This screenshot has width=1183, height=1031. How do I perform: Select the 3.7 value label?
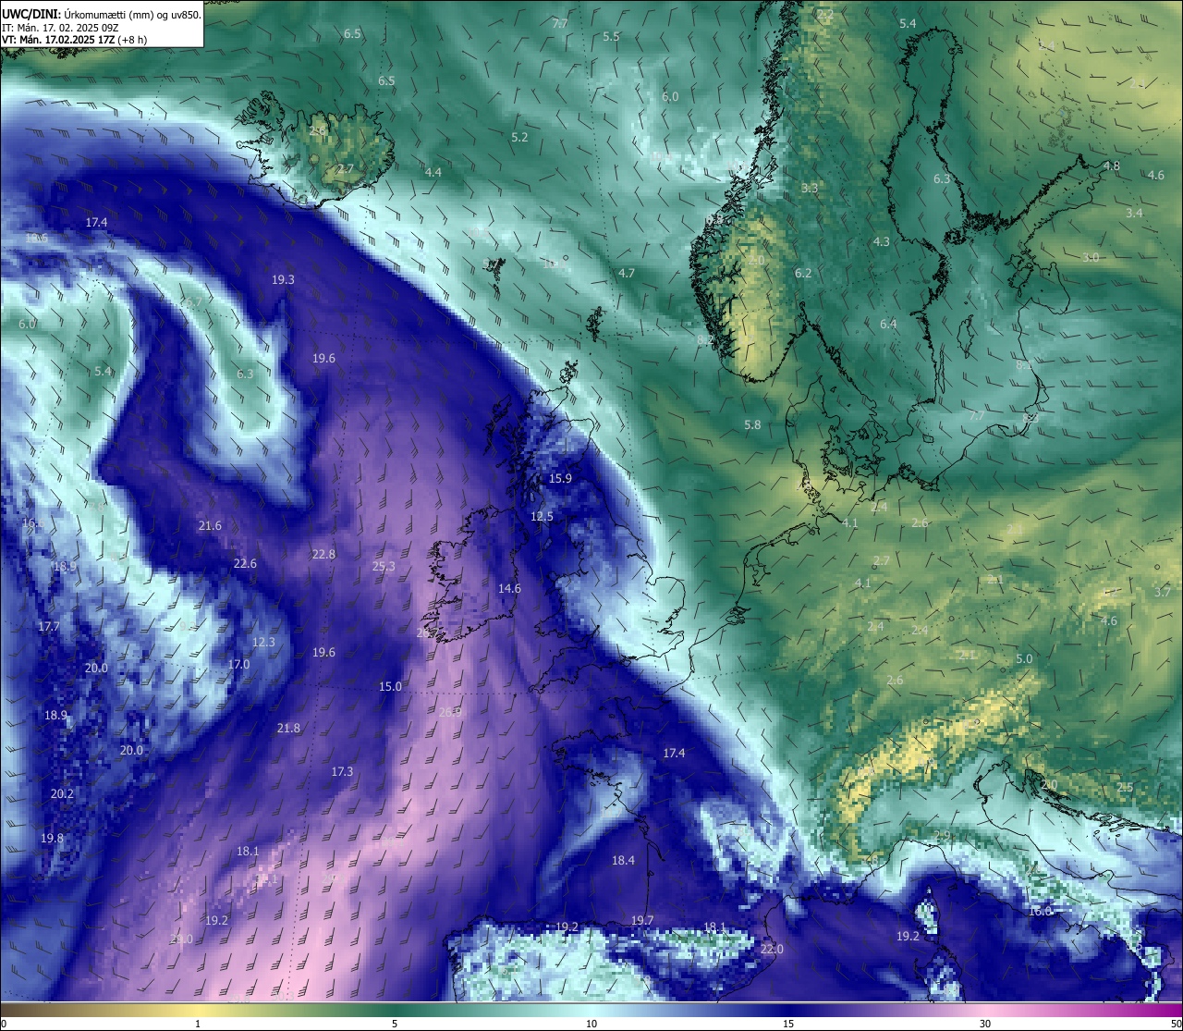pos(1163,592)
